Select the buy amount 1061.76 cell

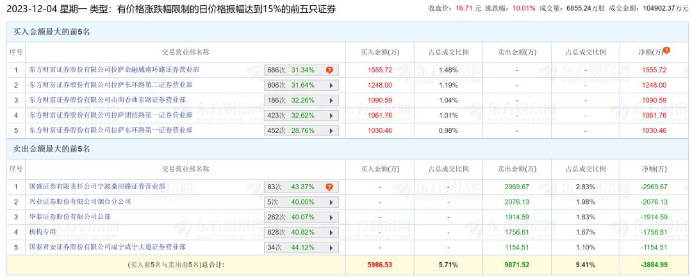[x=380, y=116]
